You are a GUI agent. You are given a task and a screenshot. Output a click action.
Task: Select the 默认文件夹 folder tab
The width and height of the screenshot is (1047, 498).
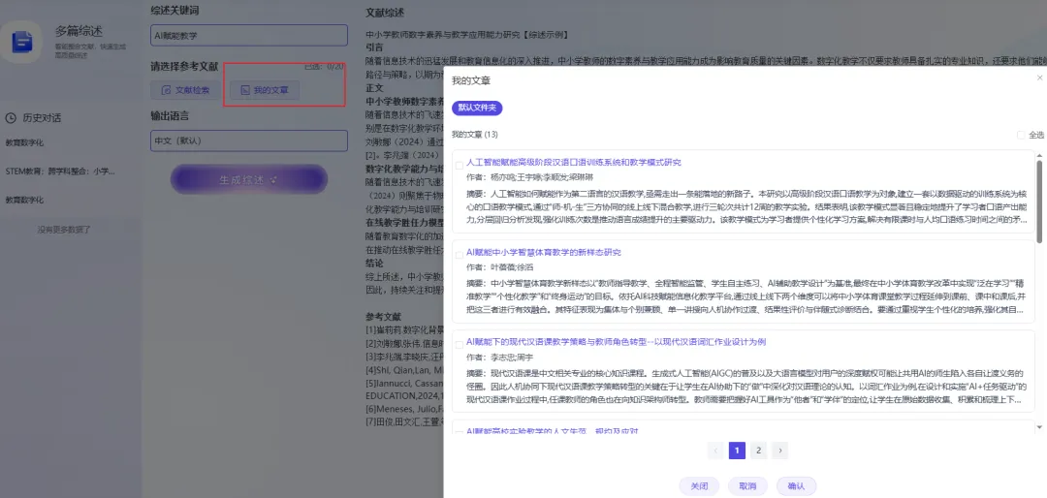tap(477, 109)
